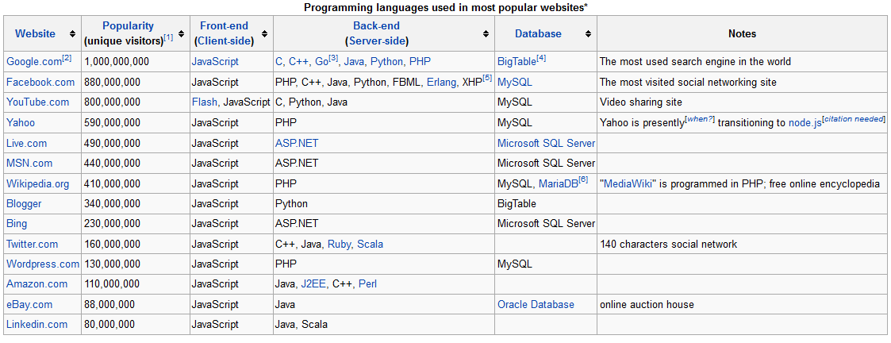Follow reference [6] after MariaDB
Image resolution: width=891 pixels, height=343 pixels.
pos(584,180)
